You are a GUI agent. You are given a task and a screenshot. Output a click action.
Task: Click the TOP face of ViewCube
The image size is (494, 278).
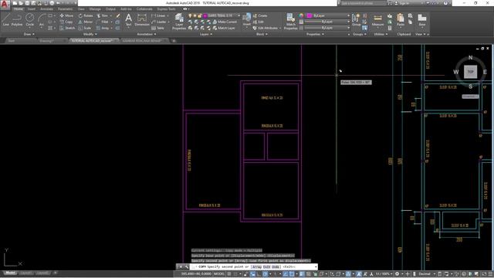(470, 72)
